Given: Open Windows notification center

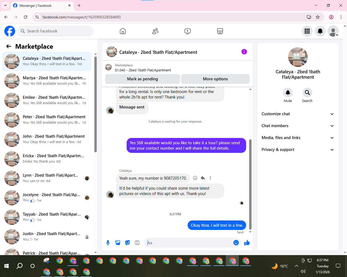Looking at the screenshot, I should click(x=338, y=266).
